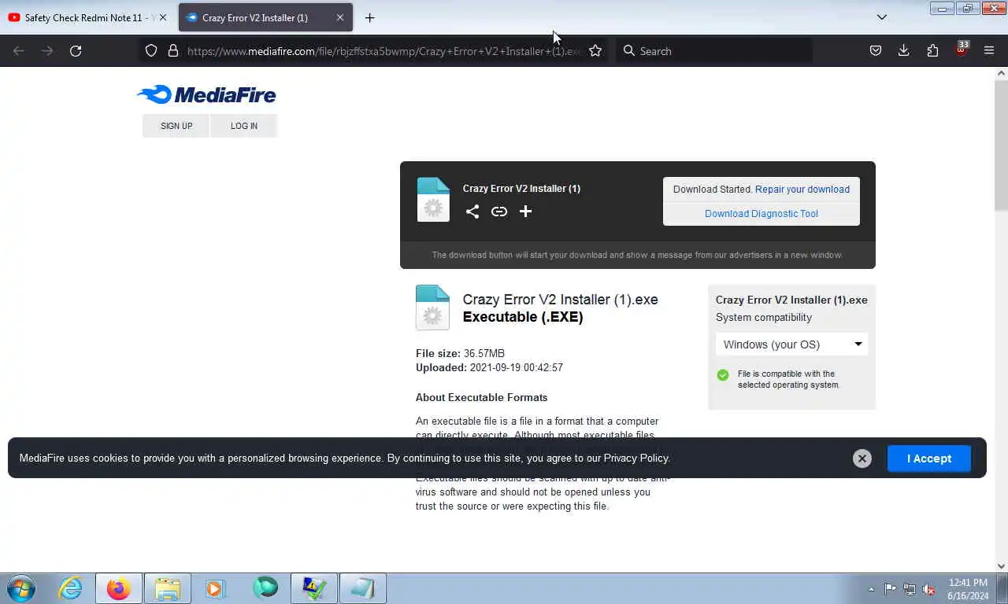1008x604 pixels.
Task: Close the Safety Check Redmi Note 11 tab
Action: (x=163, y=17)
